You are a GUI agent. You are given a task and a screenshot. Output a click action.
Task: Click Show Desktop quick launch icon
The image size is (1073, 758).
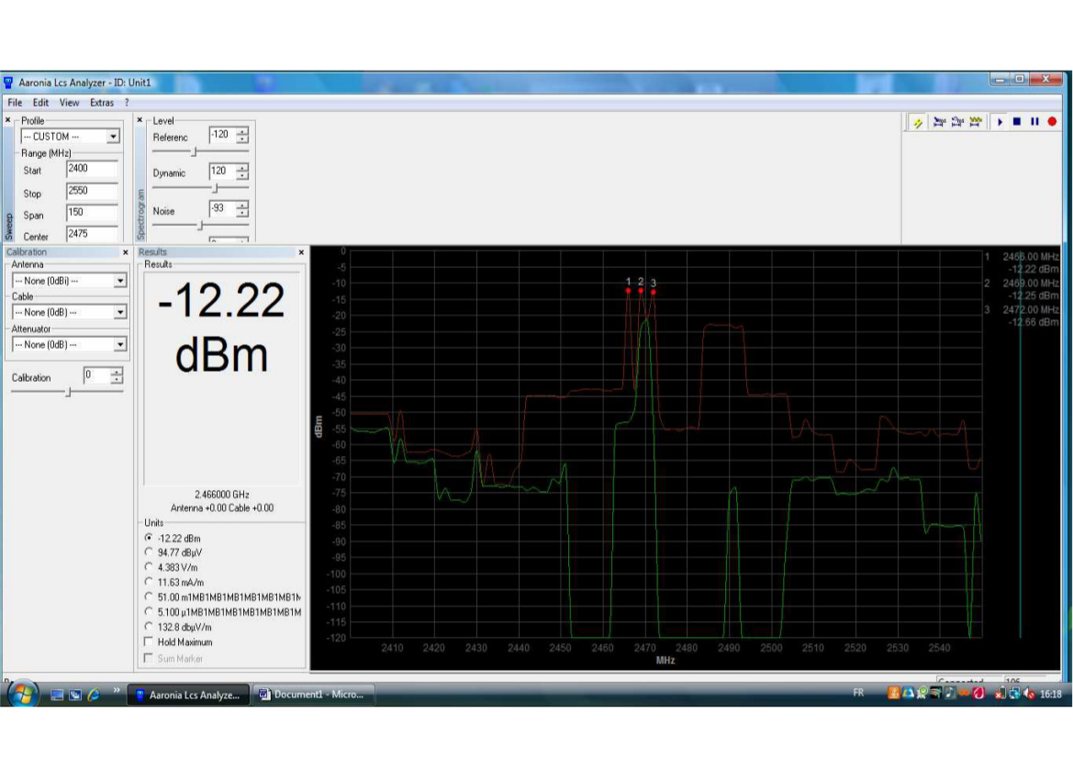tap(58, 695)
